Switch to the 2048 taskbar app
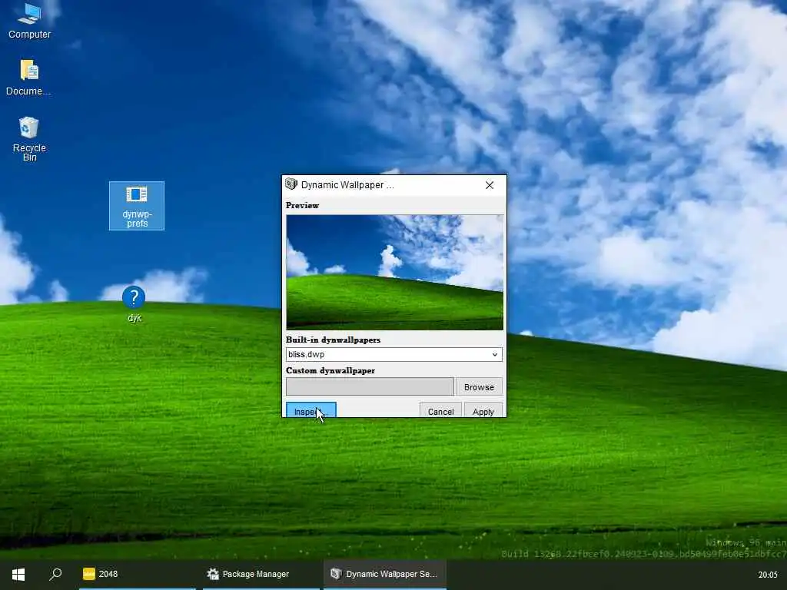The width and height of the screenshot is (787, 590). [137, 574]
